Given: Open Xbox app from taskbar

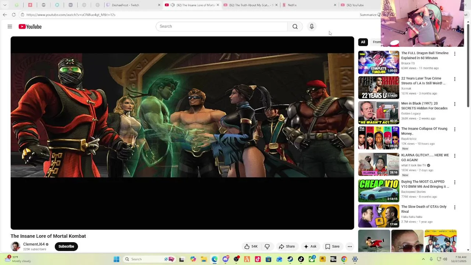Looking at the screenshot, I should click(312, 259).
